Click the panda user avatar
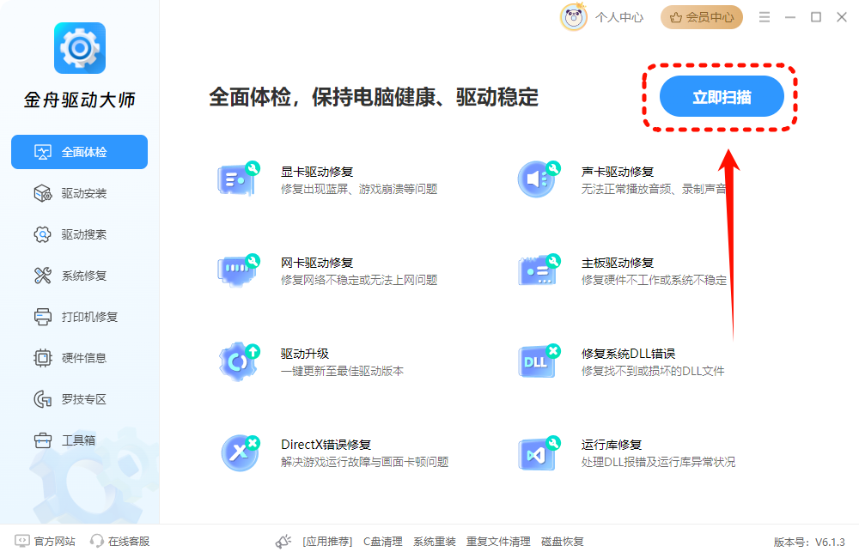 (x=574, y=17)
